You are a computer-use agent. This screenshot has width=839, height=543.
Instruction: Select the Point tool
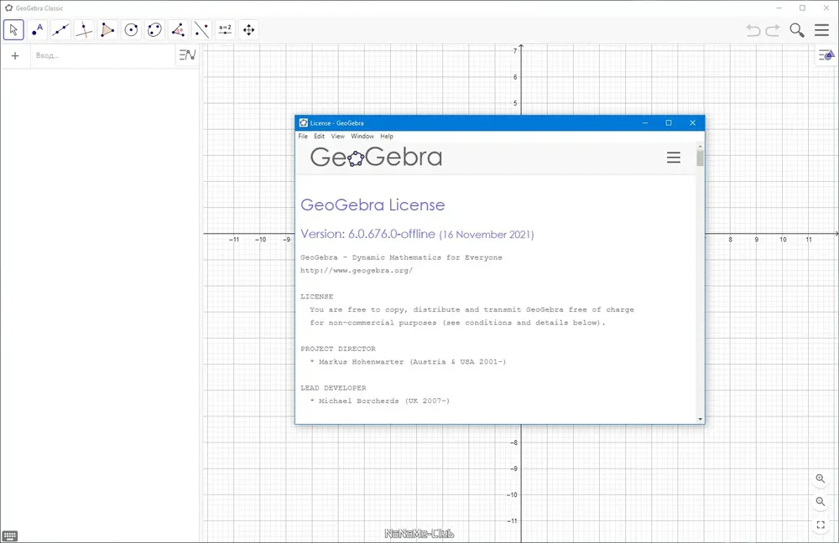coord(38,30)
